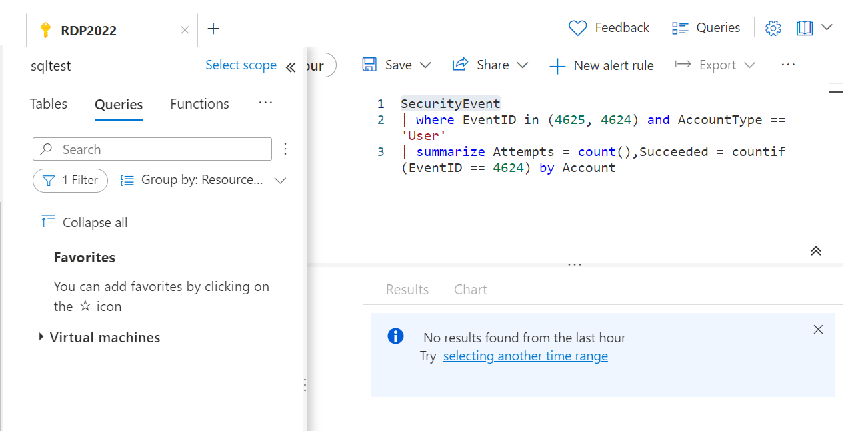850x431 pixels.
Task: Open the Queries hub button
Action: coord(706,28)
